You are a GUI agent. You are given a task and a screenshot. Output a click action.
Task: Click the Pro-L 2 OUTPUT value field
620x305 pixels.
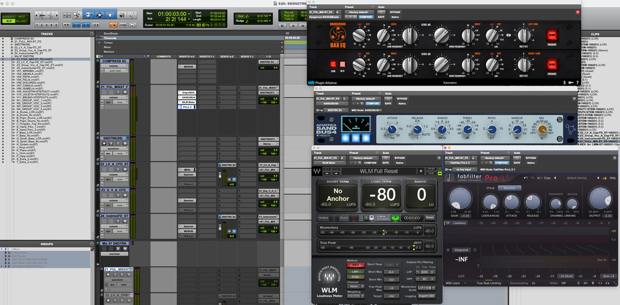(608, 216)
